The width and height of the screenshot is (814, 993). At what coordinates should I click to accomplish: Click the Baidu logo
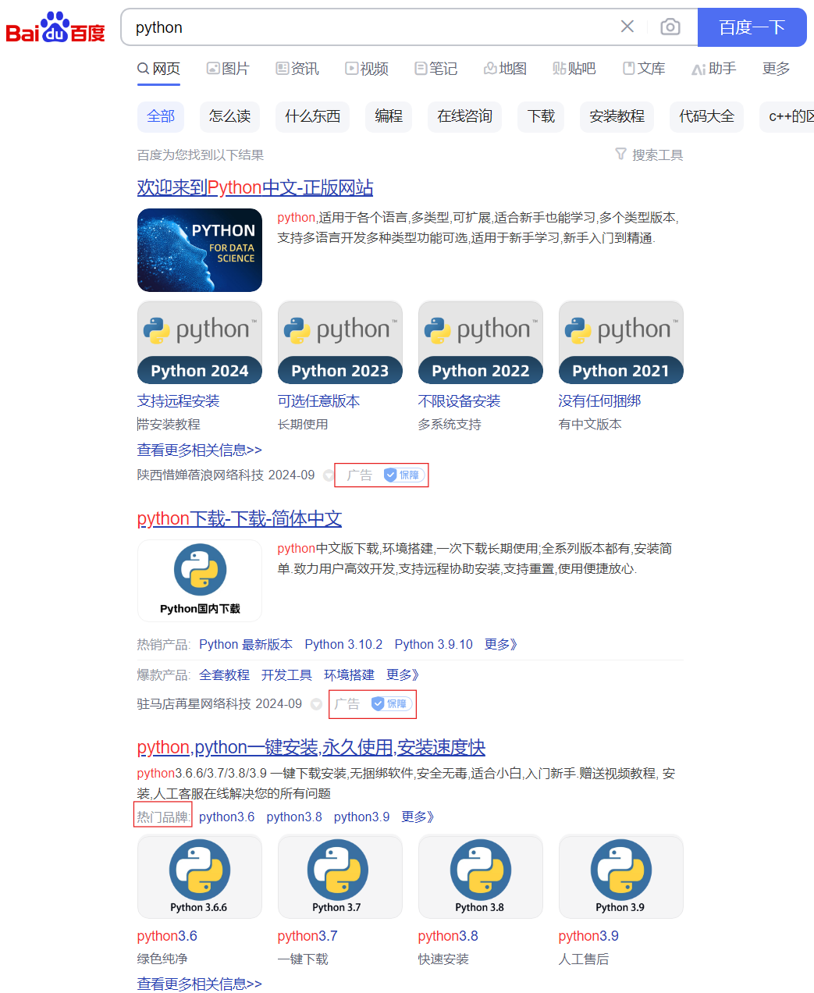point(55,27)
